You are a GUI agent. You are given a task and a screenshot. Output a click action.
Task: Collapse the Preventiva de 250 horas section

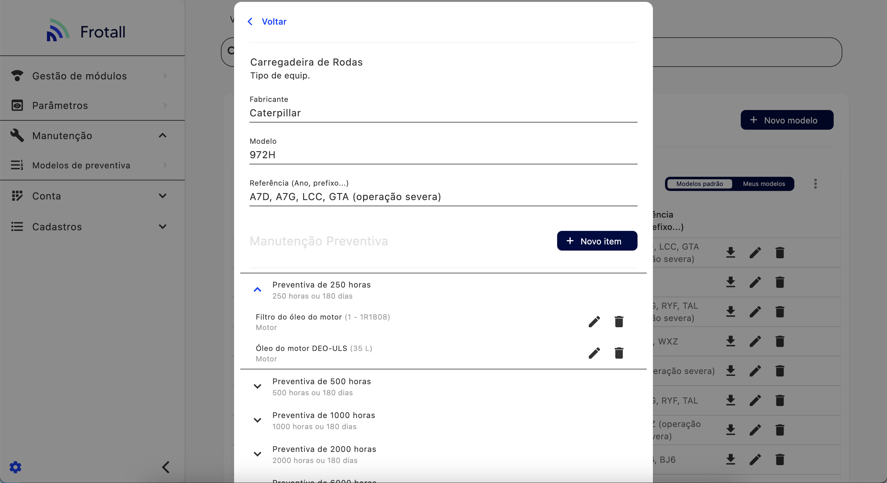pyautogui.click(x=257, y=290)
